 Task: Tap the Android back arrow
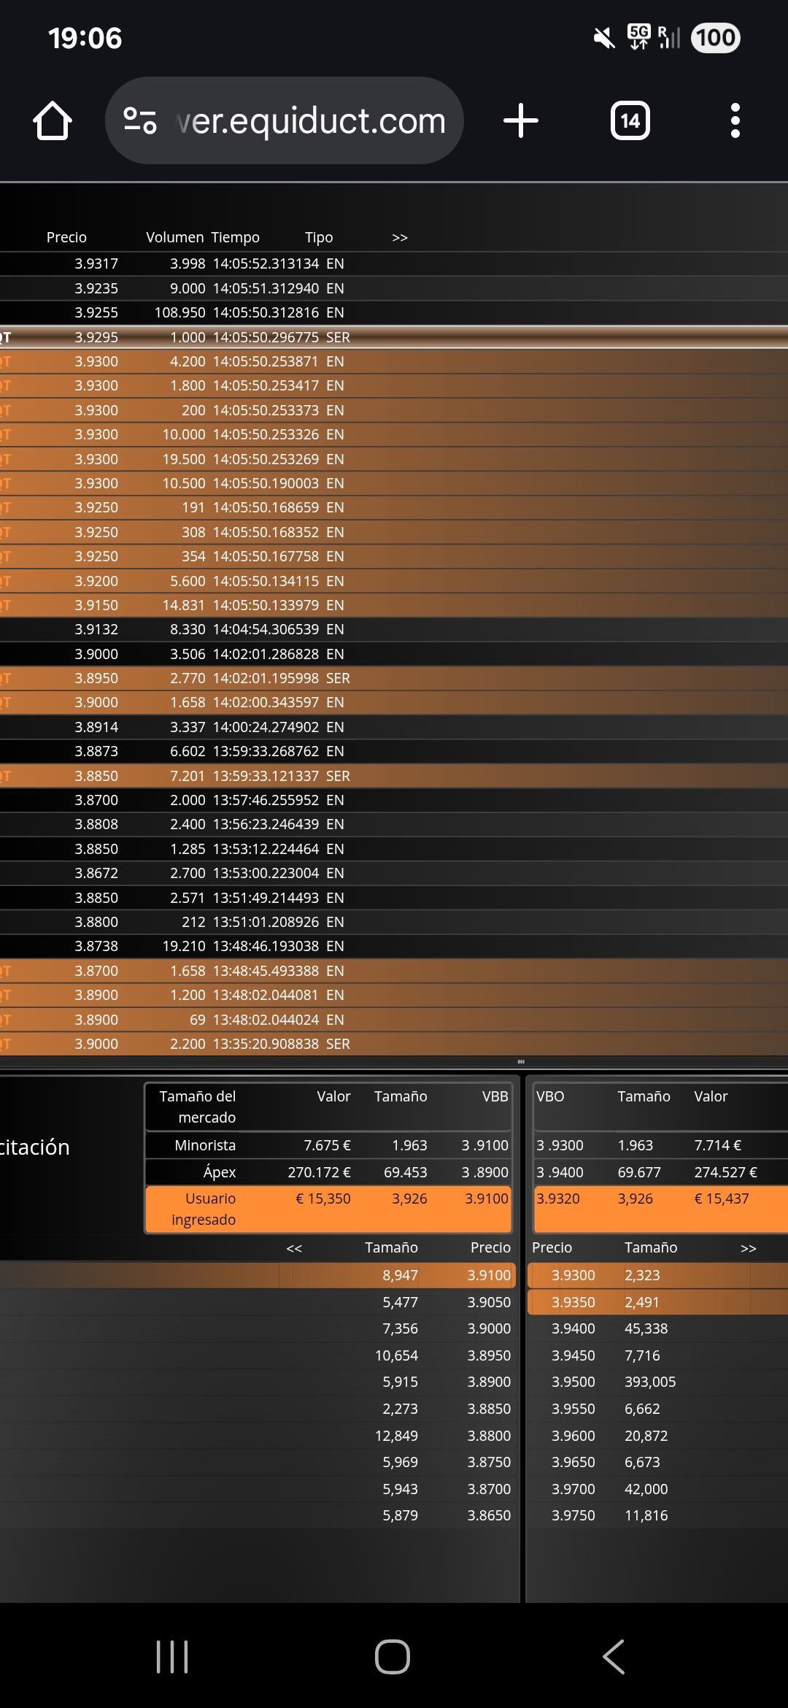[x=614, y=1656]
